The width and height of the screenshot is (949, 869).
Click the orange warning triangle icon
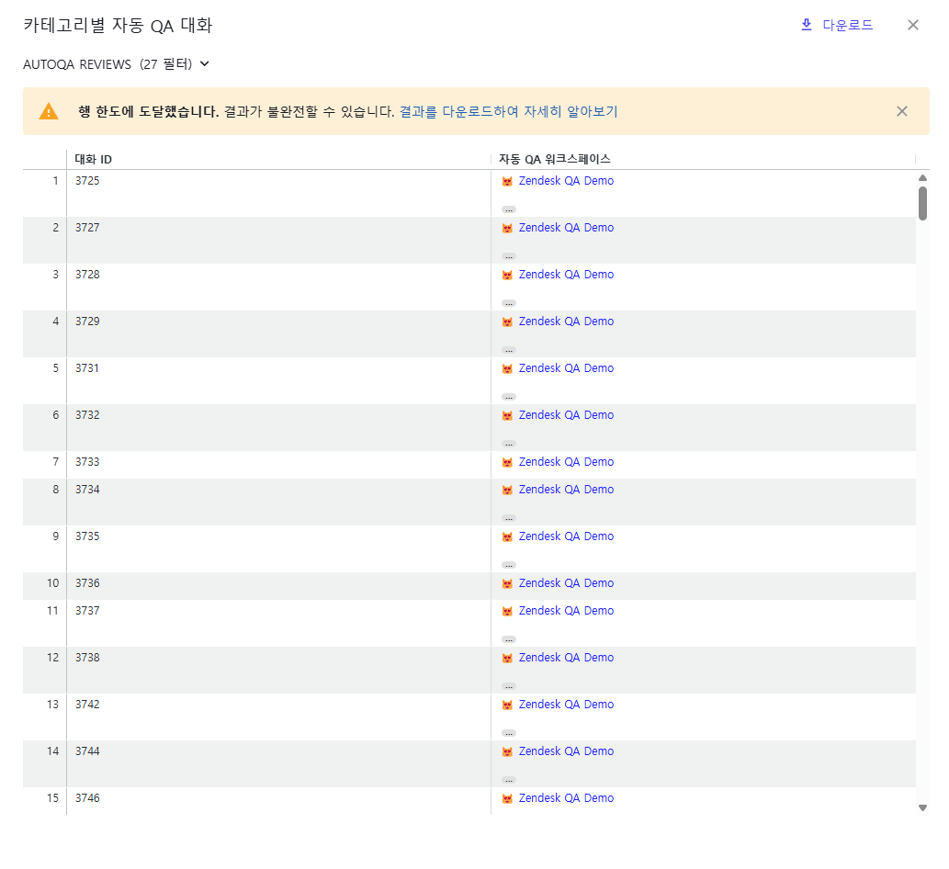point(49,111)
